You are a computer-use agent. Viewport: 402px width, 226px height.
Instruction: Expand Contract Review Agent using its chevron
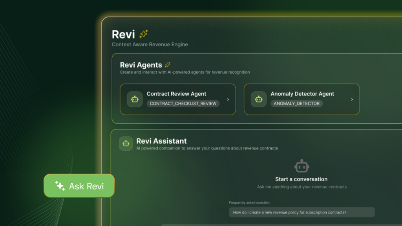click(228, 100)
